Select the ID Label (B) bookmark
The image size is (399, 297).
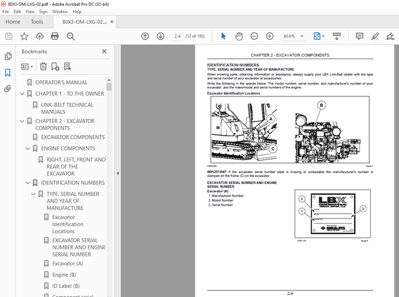coord(66,286)
